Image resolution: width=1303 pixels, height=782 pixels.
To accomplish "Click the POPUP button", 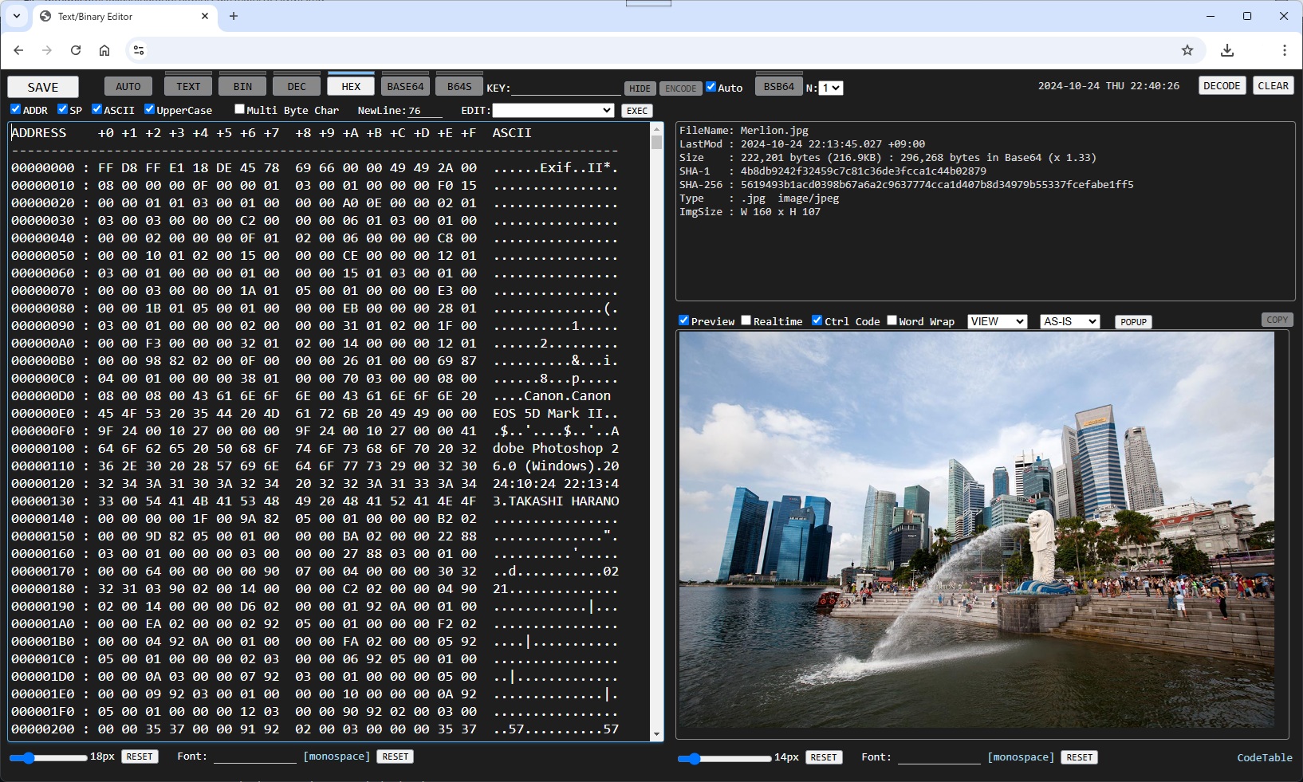I will pyautogui.click(x=1133, y=322).
